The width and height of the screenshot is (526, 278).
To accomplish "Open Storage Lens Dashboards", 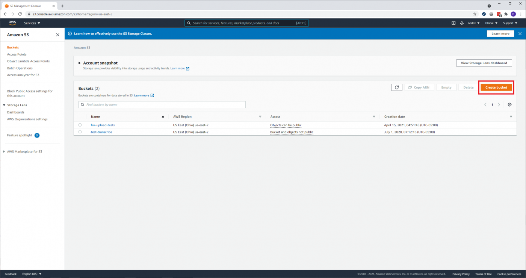I will point(16,112).
